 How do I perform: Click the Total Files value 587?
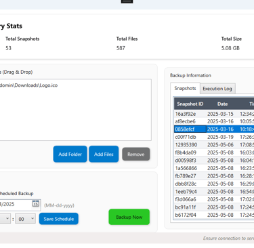coord(121,48)
